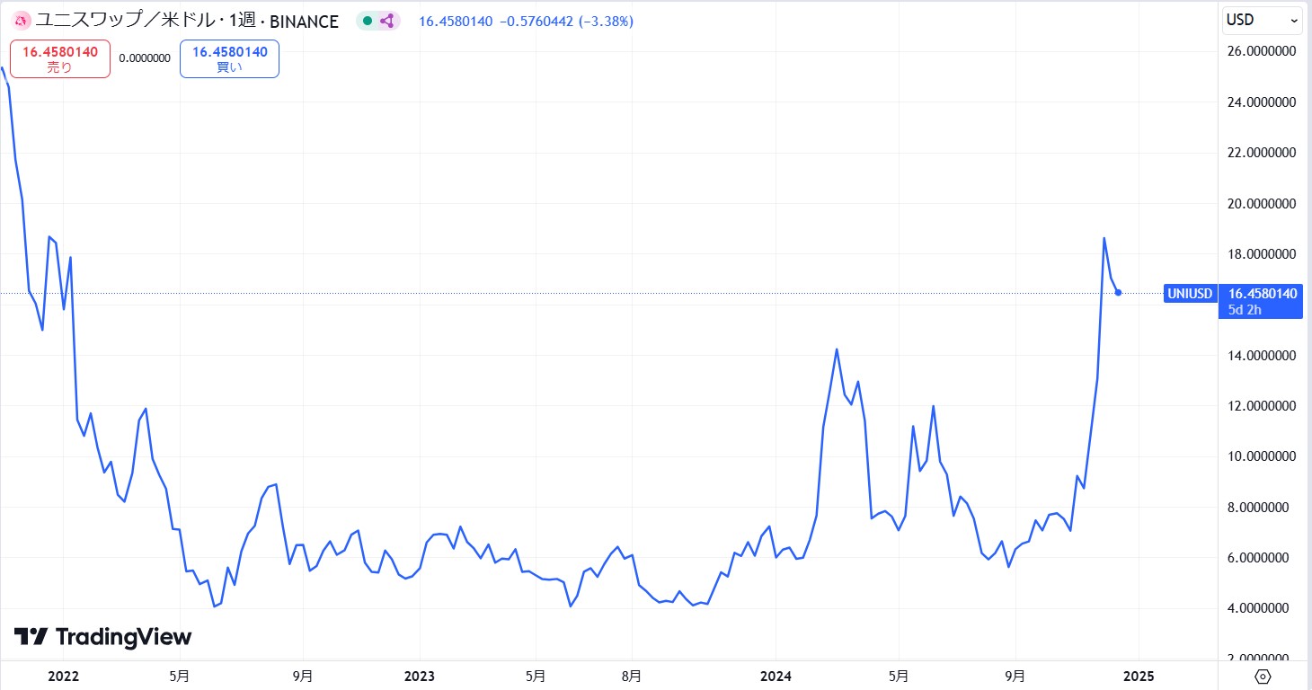Click the 8月 label on time axis
The height and width of the screenshot is (690, 1312).
[632, 675]
